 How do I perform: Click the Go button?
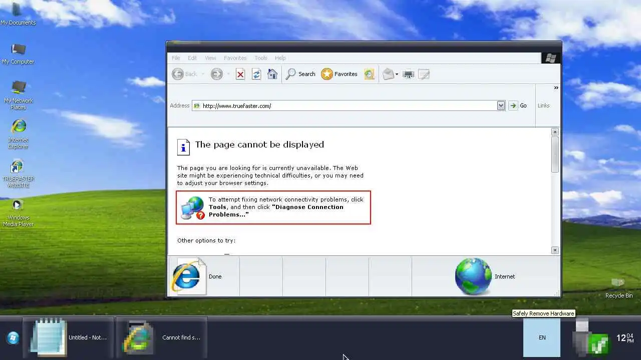click(x=518, y=105)
